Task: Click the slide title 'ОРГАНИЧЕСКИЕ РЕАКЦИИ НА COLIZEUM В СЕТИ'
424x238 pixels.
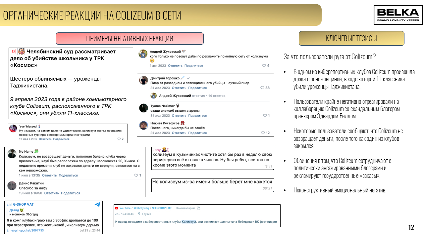Action: 92,16
